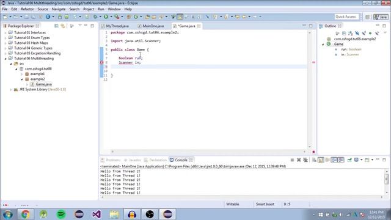Image resolution: width=391 pixels, height=220 pixels.
Task: Click the Debug bug icon in toolbar
Action: click(95, 16)
